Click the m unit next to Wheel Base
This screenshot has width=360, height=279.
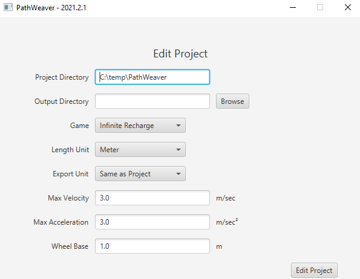[x=219, y=247]
